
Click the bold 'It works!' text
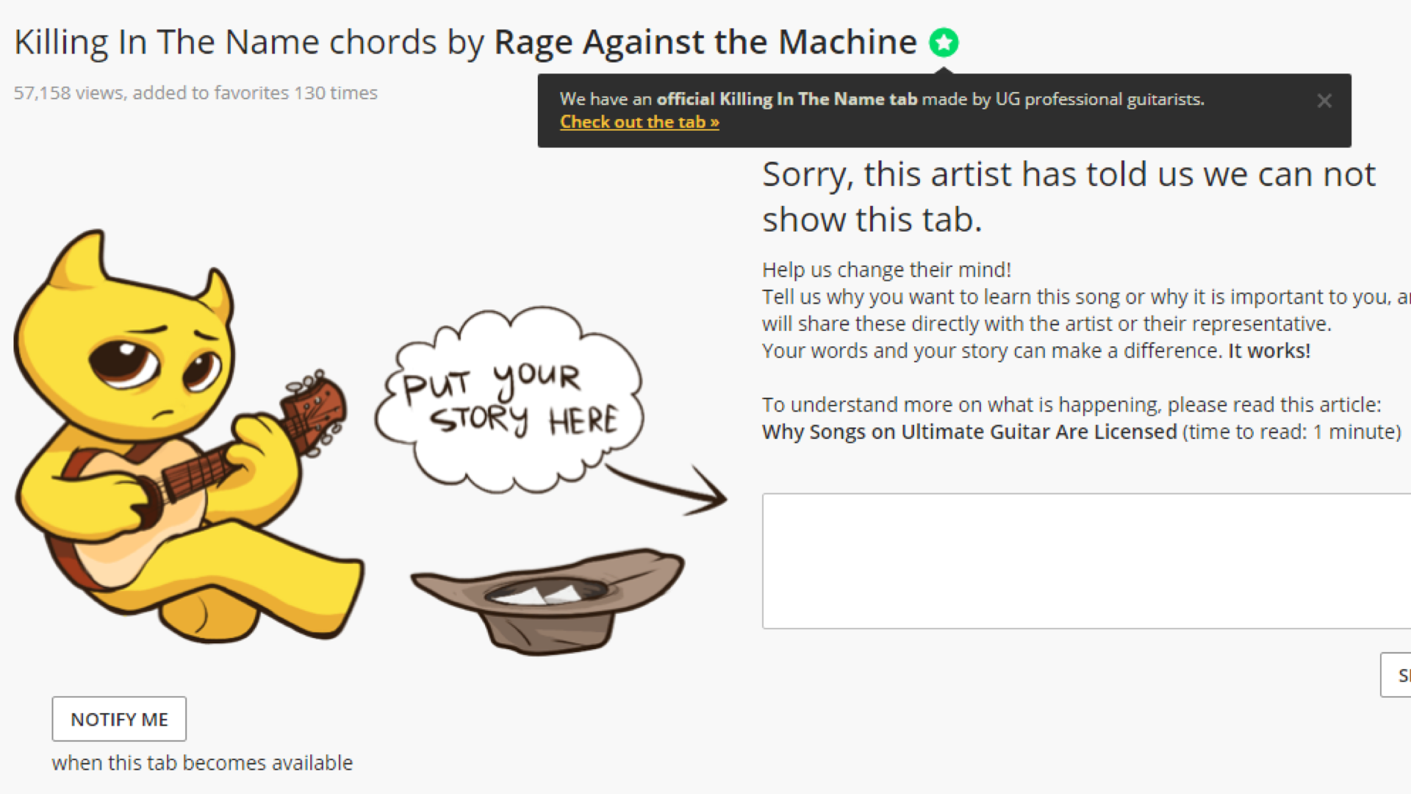click(1269, 351)
